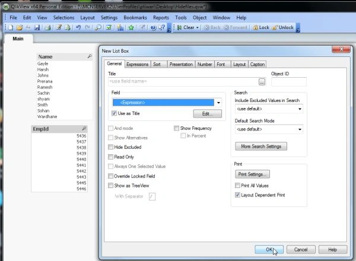Add bookmark with the green star icon
Image resolution: width=356 pixels, height=261 pixels.
pos(131,27)
